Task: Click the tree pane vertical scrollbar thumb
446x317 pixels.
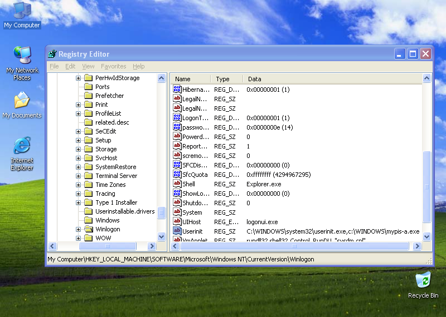Action: [161, 212]
